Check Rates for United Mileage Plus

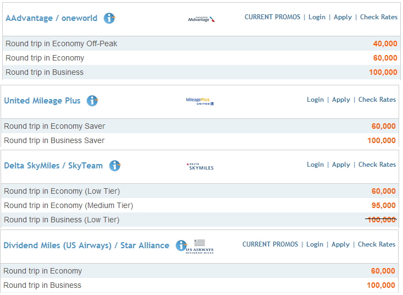pyautogui.click(x=377, y=100)
